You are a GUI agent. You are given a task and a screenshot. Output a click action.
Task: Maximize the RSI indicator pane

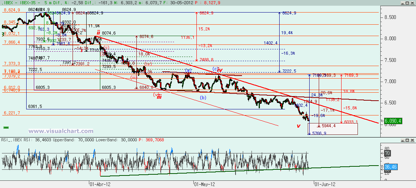(x=407, y=140)
